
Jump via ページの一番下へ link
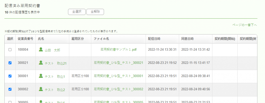[245, 25]
